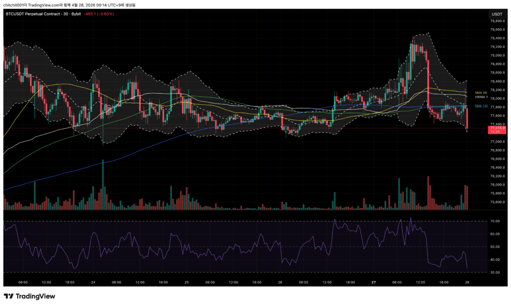The width and height of the screenshot is (511, 306).
Task: Click date marker 24 on time axis
Action: [93, 282]
